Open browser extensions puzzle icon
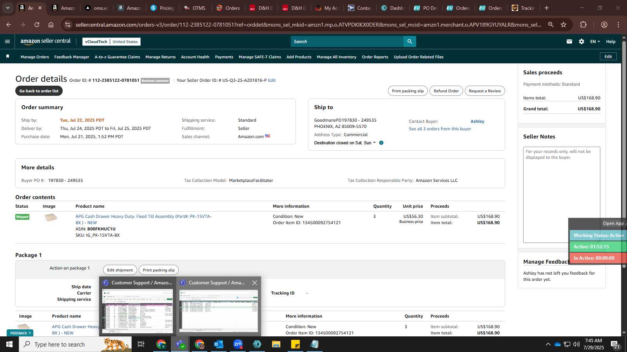Image resolution: width=627 pixels, height=352 pixels. pyautogui.click(x=584, y=25)
